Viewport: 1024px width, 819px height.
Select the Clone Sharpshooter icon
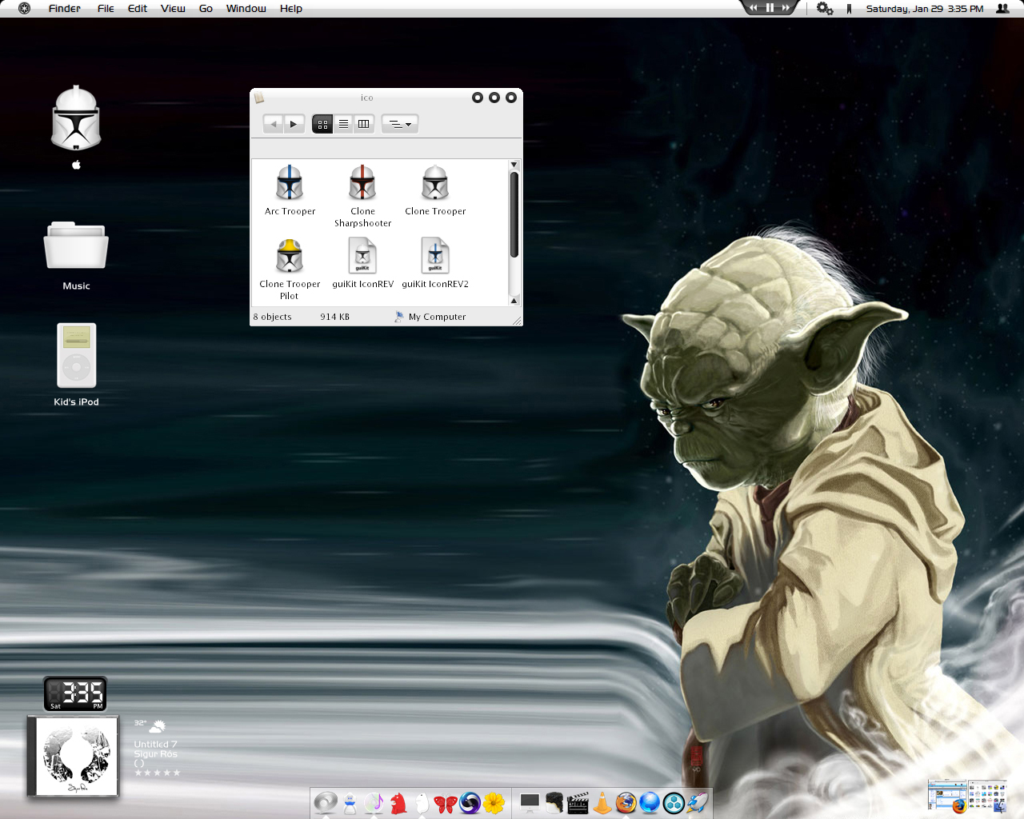pyautogui.click(x=362, y=183)
